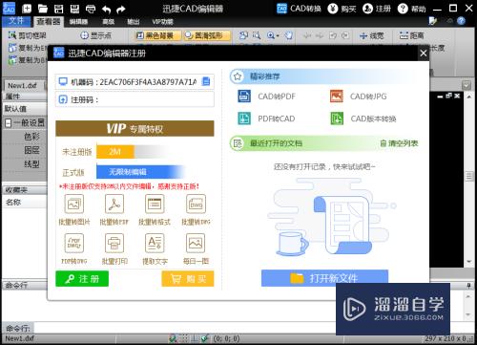Screen dimensions: 477x345
Task: Switch to the 编辑器 tab
Action: click(78, 22)
